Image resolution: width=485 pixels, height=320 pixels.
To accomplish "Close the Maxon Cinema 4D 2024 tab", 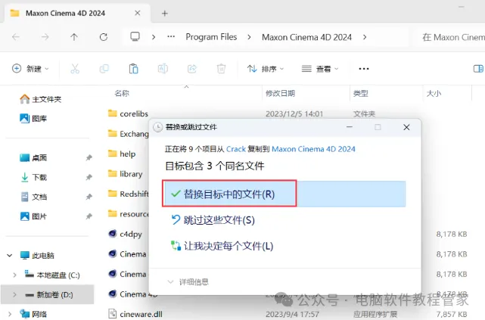I will 138,13.
